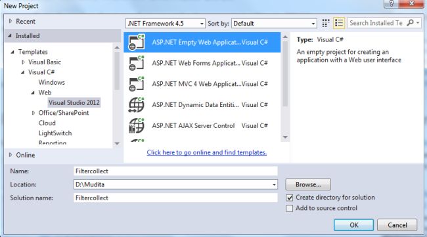427x237 pixels.
Task: Open the online templates link
Action: 207,152
